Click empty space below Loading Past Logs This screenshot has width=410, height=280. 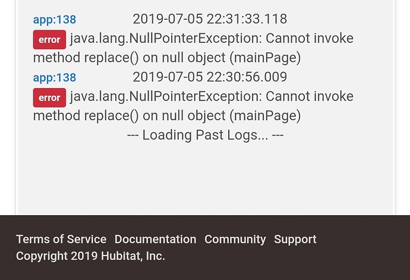(205, 178)
